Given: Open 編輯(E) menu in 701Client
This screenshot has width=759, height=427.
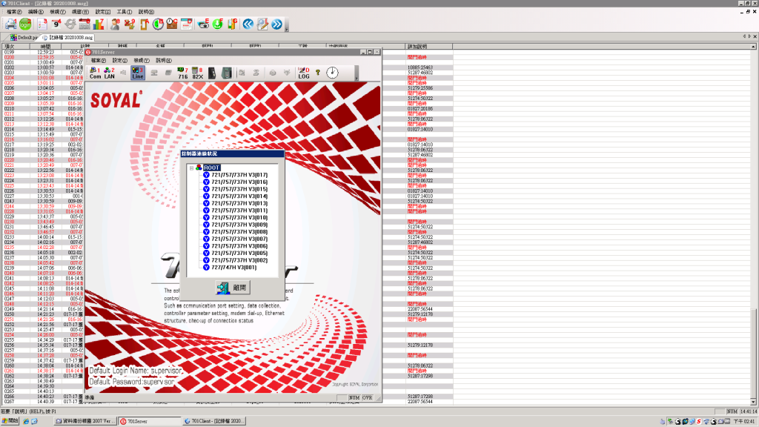Looking at the screenshot, I should [36, 12].
